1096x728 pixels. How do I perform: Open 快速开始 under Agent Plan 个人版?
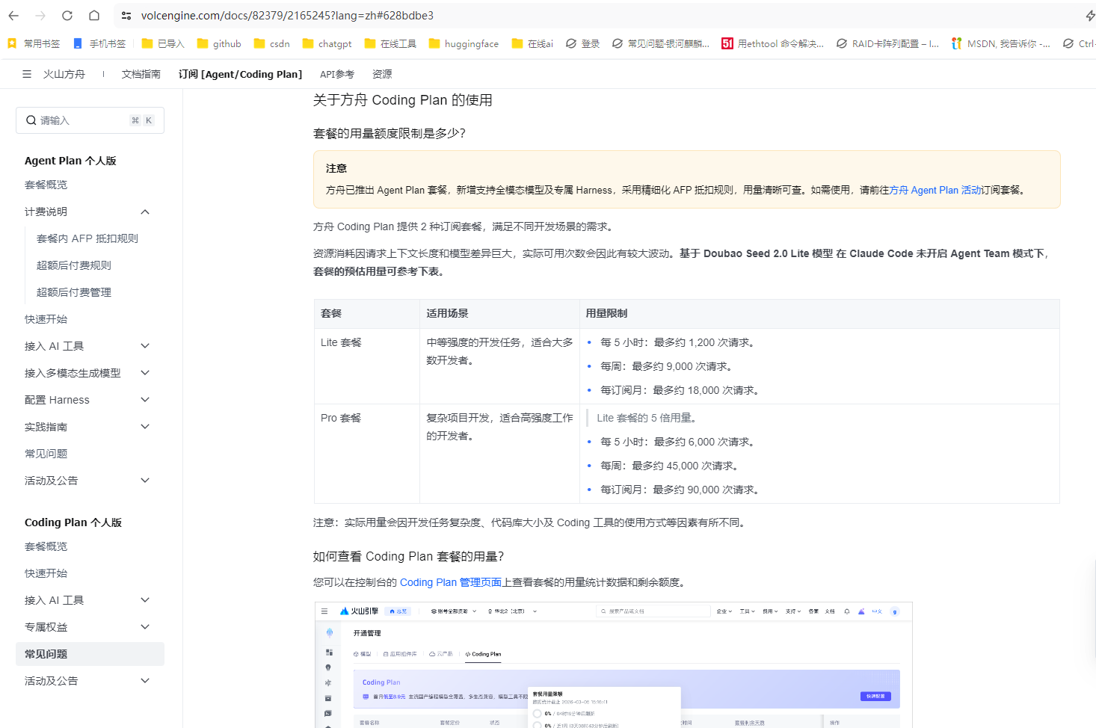point(46,319)
